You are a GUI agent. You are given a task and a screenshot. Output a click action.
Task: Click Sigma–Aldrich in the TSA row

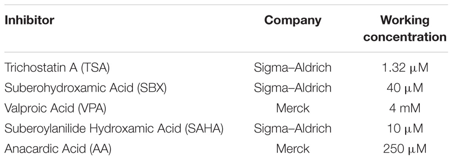pyautogui.click(x=293, y=68)
